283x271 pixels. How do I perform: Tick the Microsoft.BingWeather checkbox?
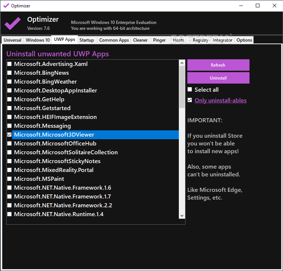click(10, 82)
